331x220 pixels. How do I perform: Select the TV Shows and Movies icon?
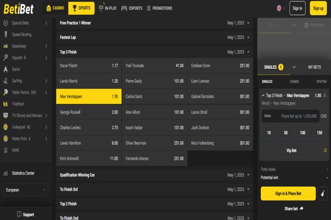click(x=6, y=115)
